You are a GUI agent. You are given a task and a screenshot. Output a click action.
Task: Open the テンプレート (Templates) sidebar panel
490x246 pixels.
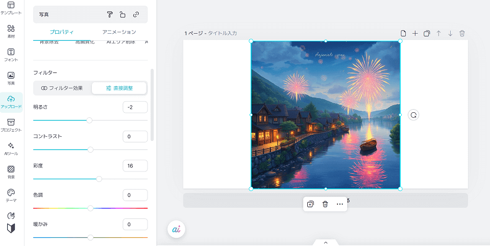11,8
